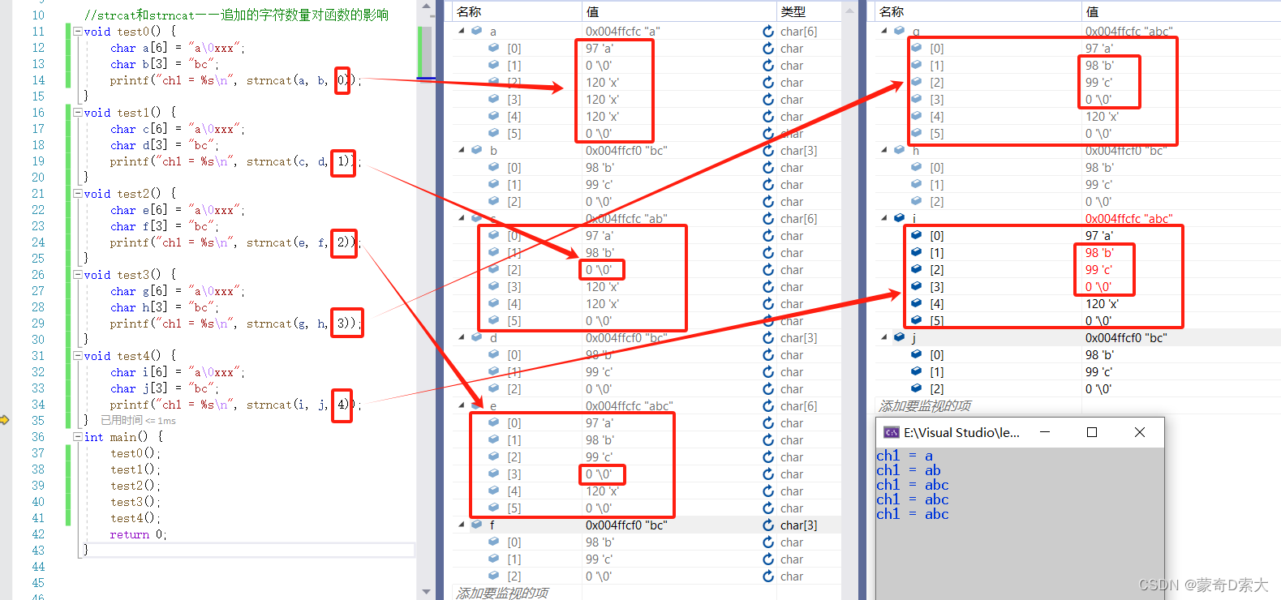1281x600 pixels.
Task: Click refresh icon in watch row f
Action: [767, 525]
